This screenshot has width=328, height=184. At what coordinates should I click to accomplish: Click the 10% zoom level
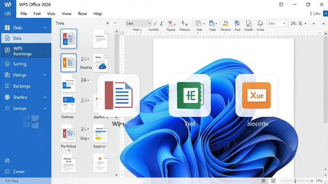[x=319, y=181]
